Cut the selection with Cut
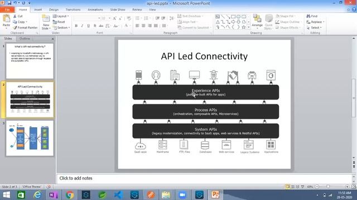 point(18,16)
